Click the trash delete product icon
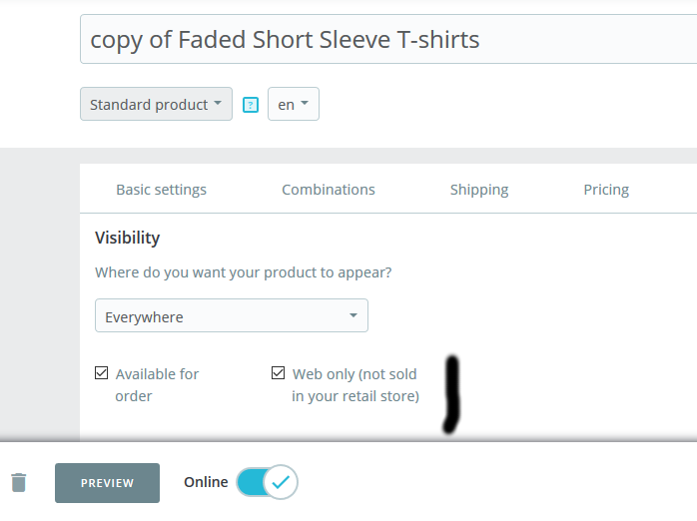 coord(18,483)
